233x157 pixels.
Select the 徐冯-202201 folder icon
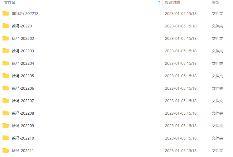click(x=6, y=26)
